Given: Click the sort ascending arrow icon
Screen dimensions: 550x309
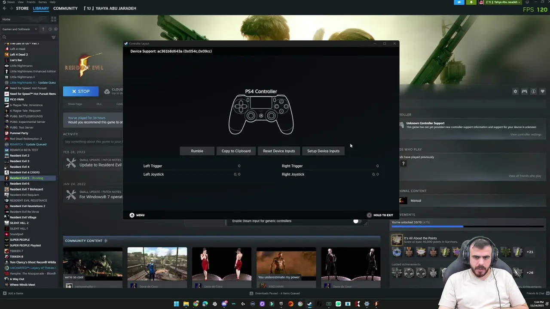Looking at the screenshot, I should (x=43, y=29).
